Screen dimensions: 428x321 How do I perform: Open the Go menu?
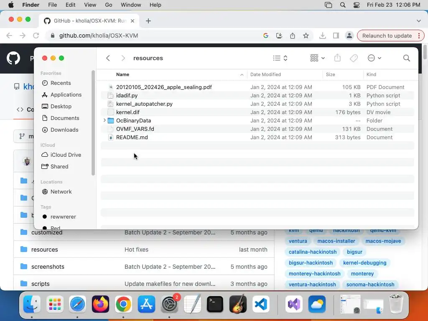pos(109,5)
